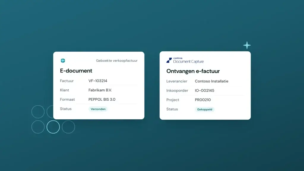Click the "Inkooporder" field label
This screenshot has width=304, height=171.
pos(177,91)
